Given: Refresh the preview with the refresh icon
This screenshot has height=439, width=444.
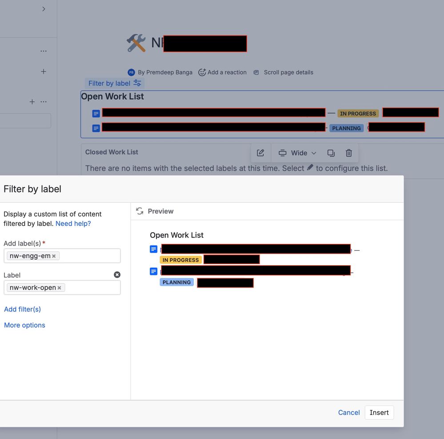Looking at the screenshot, I should (x=140, y=211).
